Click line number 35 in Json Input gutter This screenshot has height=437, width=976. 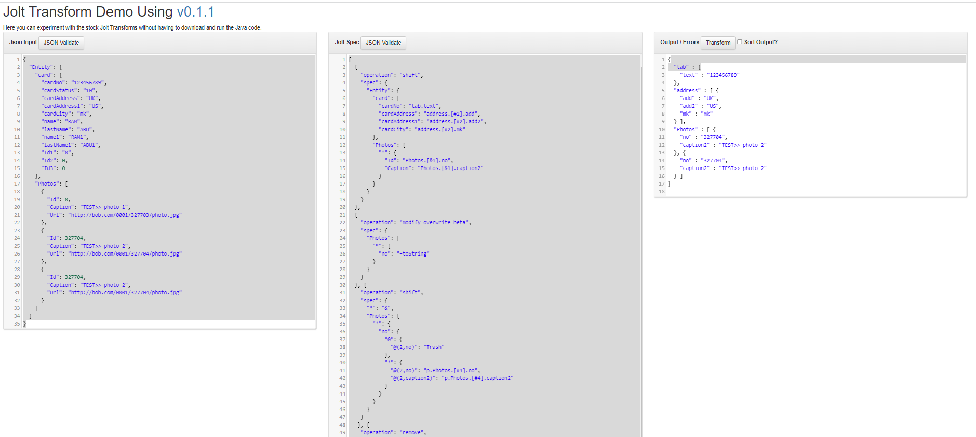[17, 323]
